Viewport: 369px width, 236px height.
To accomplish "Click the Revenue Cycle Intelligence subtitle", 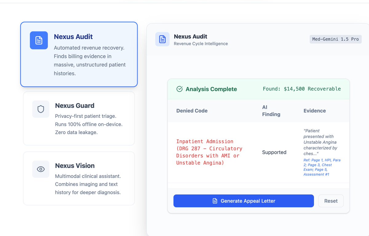I will (x=201, y=44).
